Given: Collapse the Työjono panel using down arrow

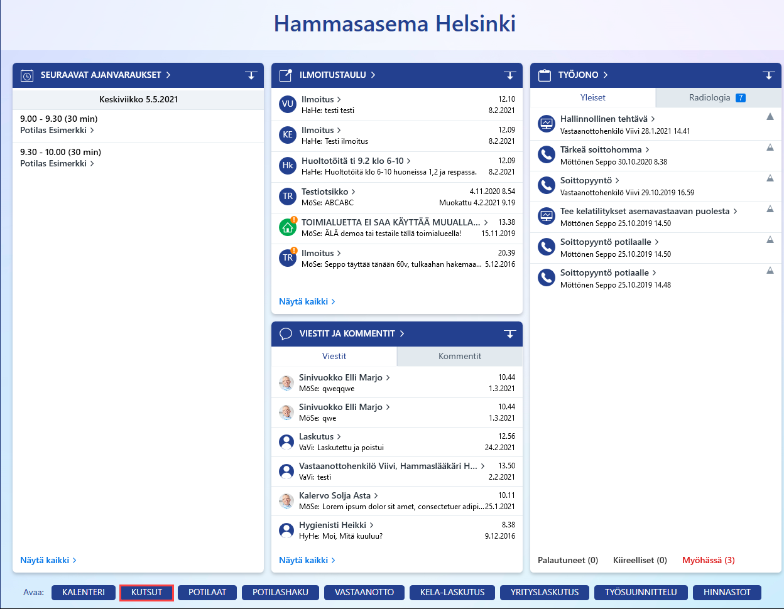Looking at the screenshot, I should click(x=768, y=75).
